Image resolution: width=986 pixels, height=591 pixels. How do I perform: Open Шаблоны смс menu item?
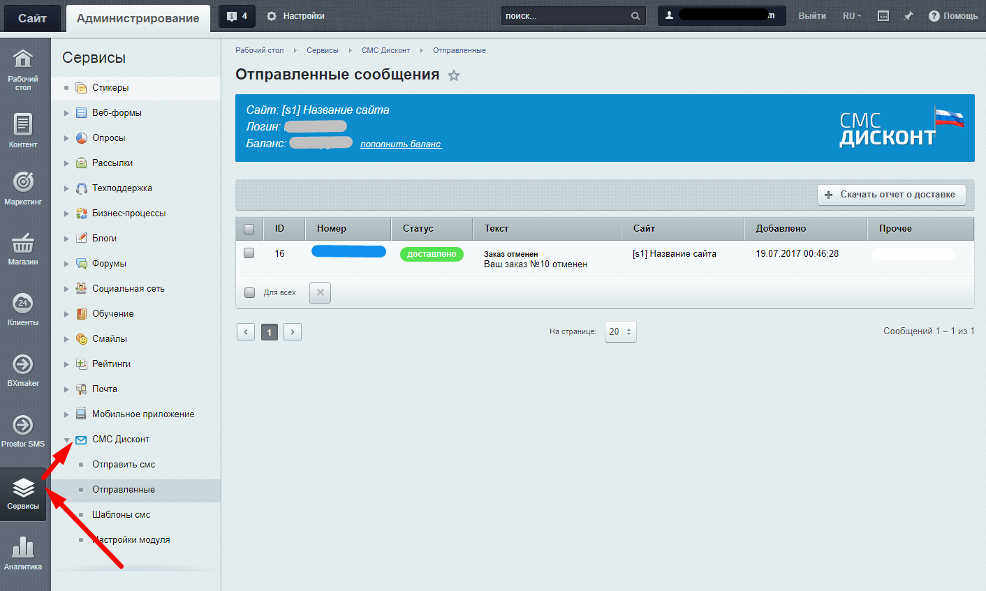(121, 515)
